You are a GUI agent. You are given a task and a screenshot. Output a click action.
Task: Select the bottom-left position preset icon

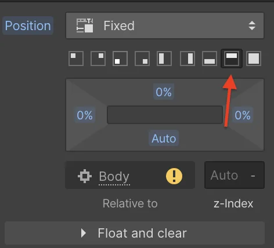point(120,59)
